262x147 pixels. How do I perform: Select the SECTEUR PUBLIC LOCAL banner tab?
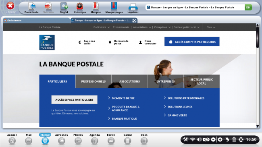click(x=202, y=81)
